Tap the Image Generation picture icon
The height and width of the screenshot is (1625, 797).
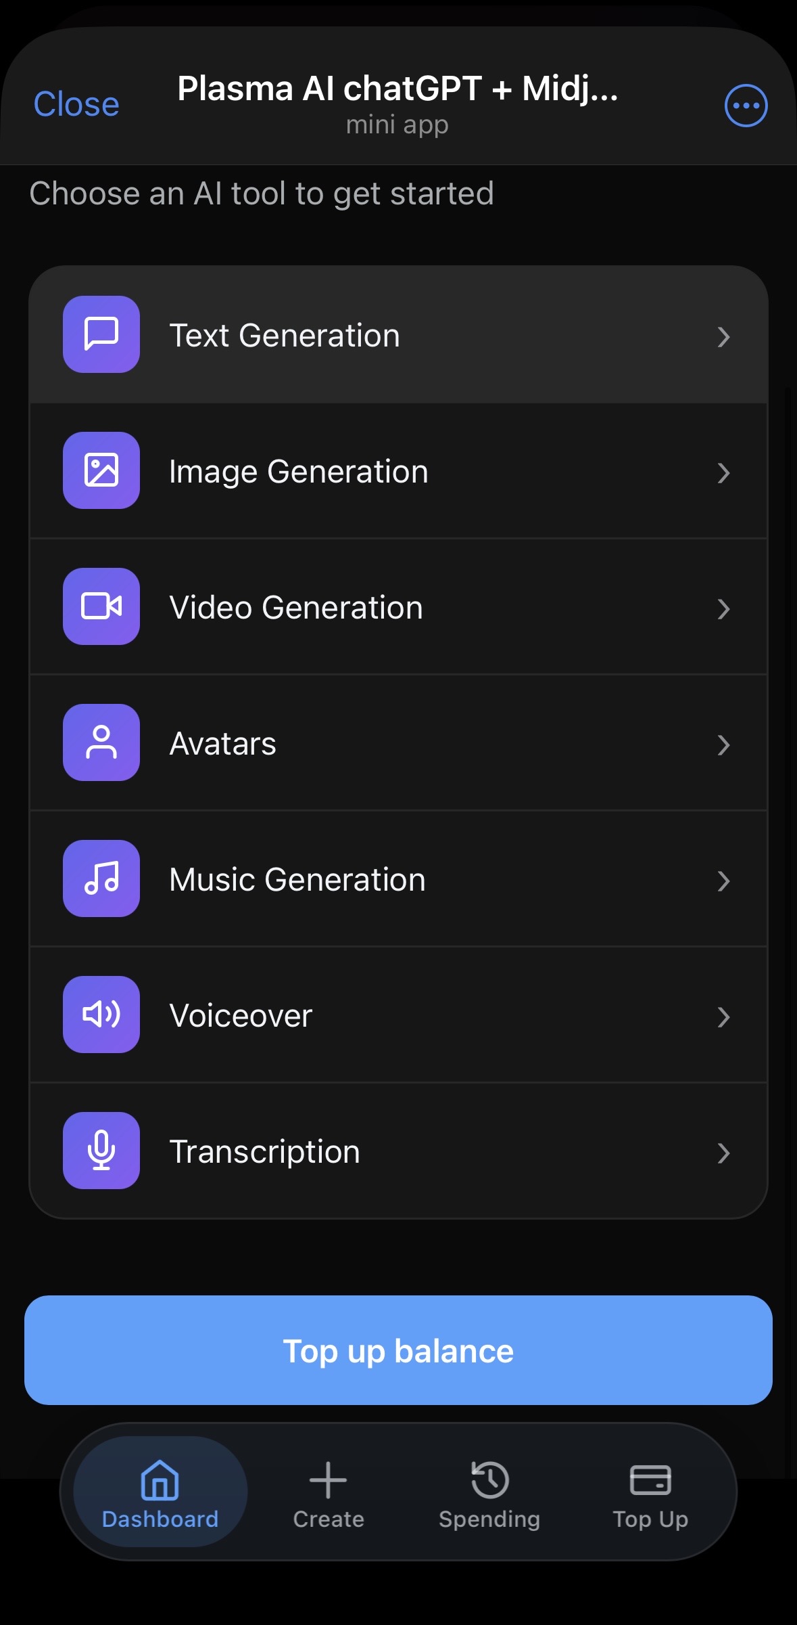[101, 470]
